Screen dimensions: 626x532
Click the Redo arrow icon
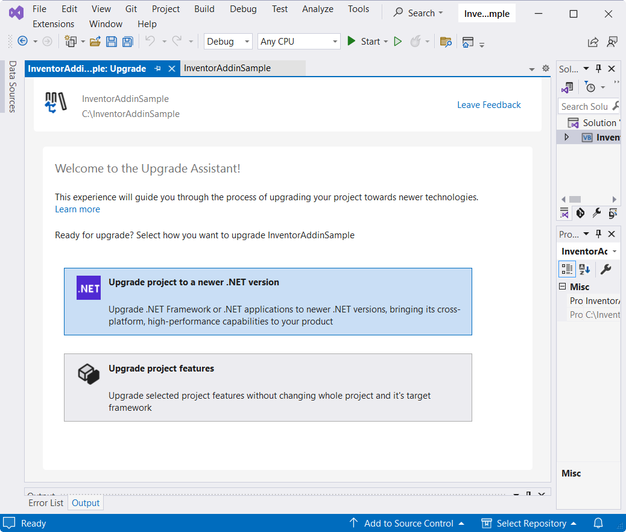pos(177,41)
